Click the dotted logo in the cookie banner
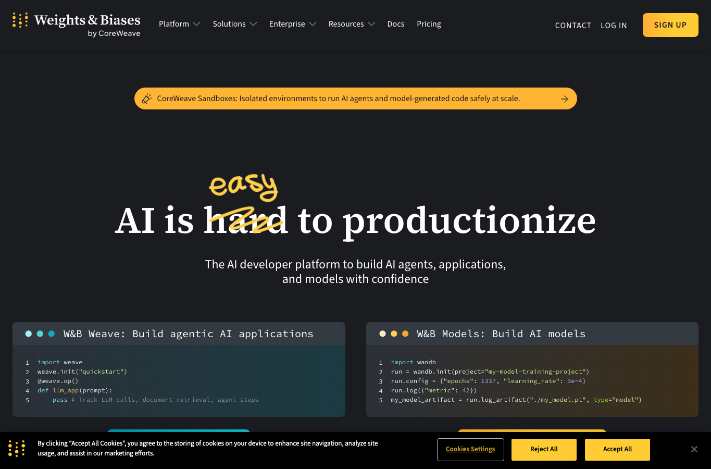The image size is (711, 469). [17, 449]
